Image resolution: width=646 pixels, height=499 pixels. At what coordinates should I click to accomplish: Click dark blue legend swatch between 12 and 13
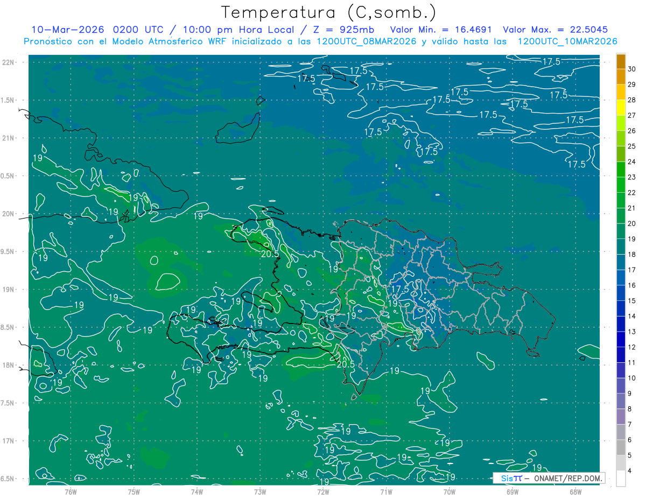click(621, 339)
